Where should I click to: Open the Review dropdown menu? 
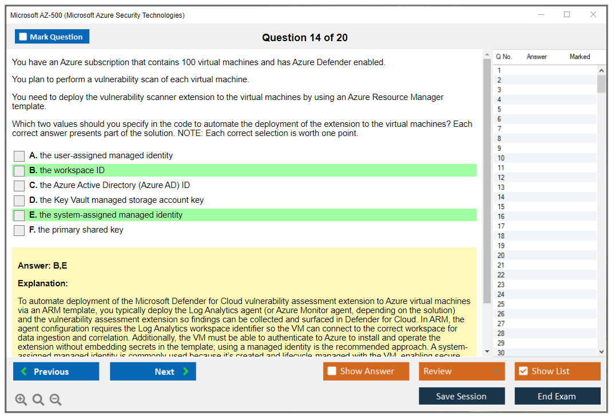[461, 371]
